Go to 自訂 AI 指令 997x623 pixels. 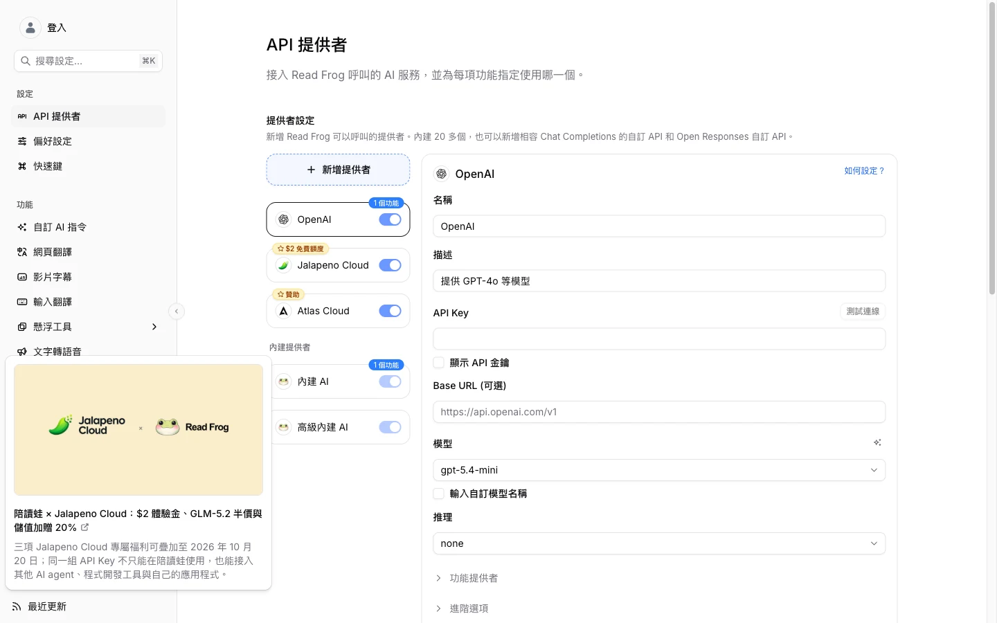[89, 227]
